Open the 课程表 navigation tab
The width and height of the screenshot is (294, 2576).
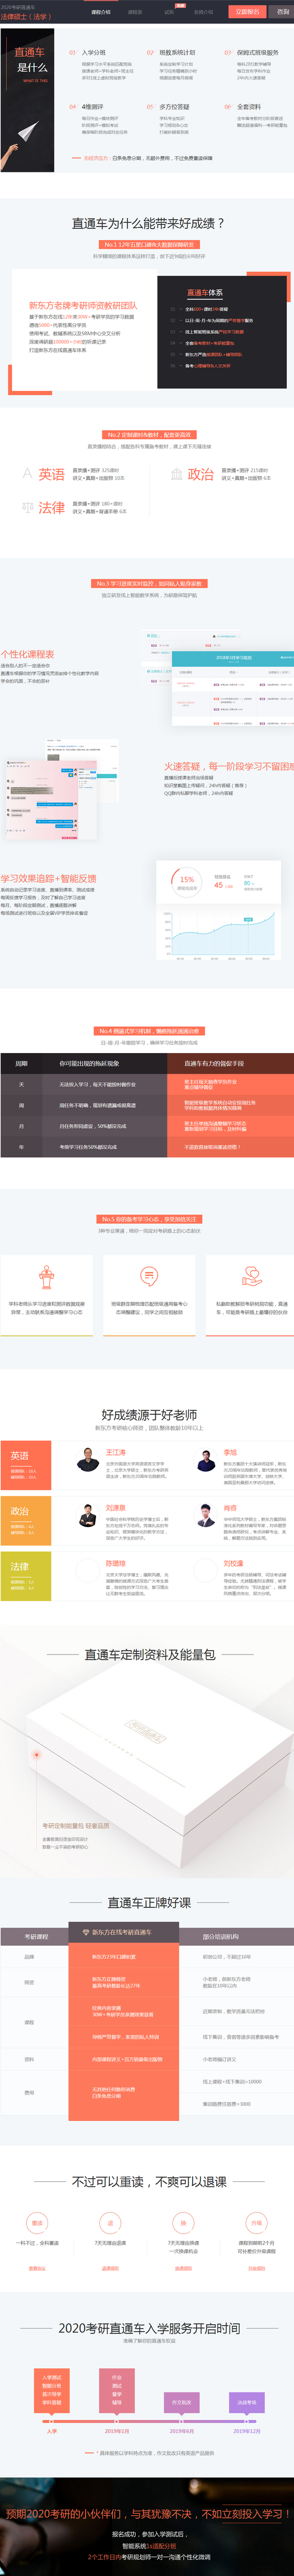(135, 12)
